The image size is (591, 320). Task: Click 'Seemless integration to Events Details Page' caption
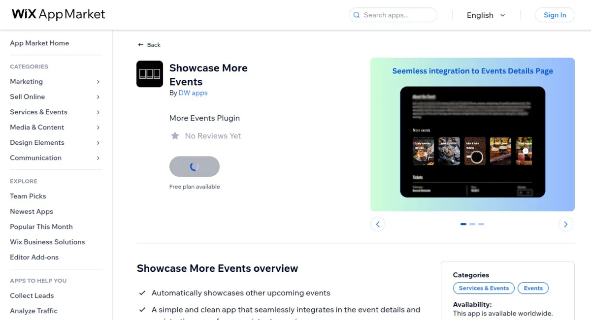click(472, 71)
